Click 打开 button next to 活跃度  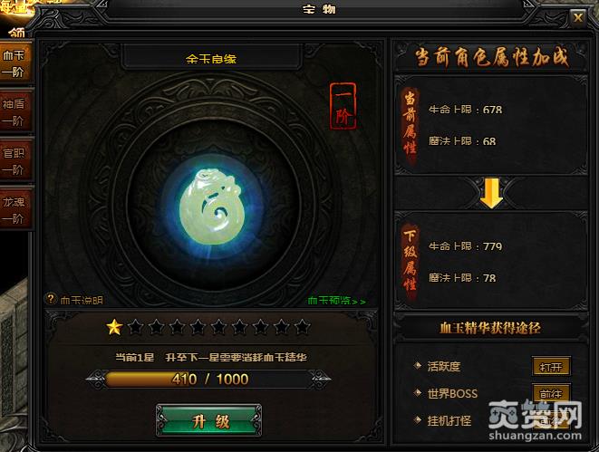(551, 367)
